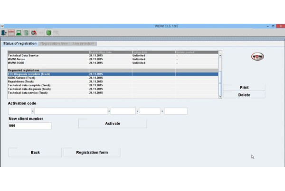Click the green document toolbar icon
285x191 pixels.
click(x=26, y=33)
